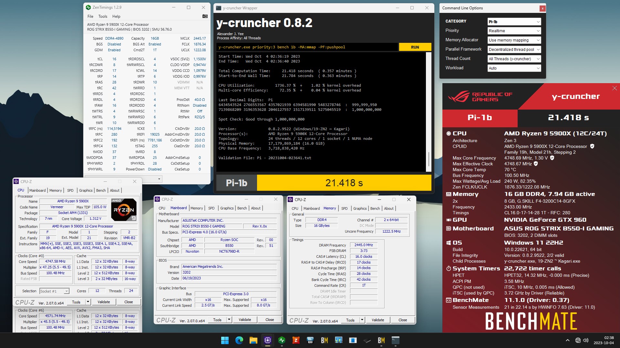Click Tools button in CPU-Z Mainboard window

click(217, 320)
